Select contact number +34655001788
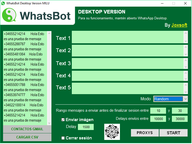 [x=15, y=85]
